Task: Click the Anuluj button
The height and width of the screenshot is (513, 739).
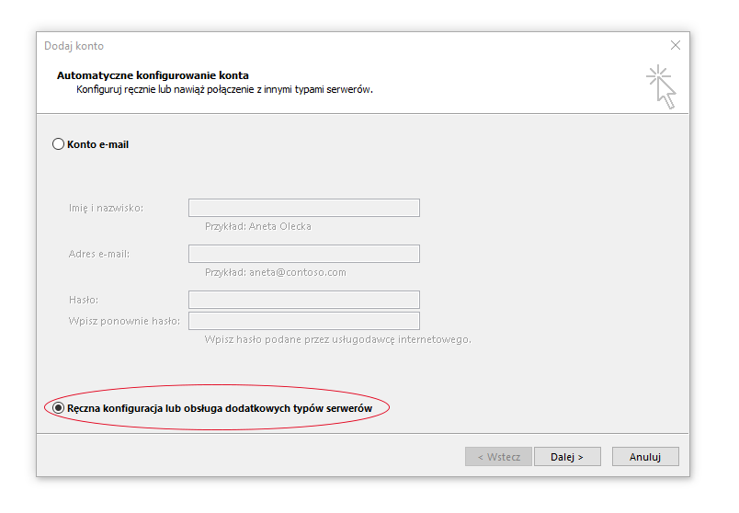Action: [x=644, y=457]
